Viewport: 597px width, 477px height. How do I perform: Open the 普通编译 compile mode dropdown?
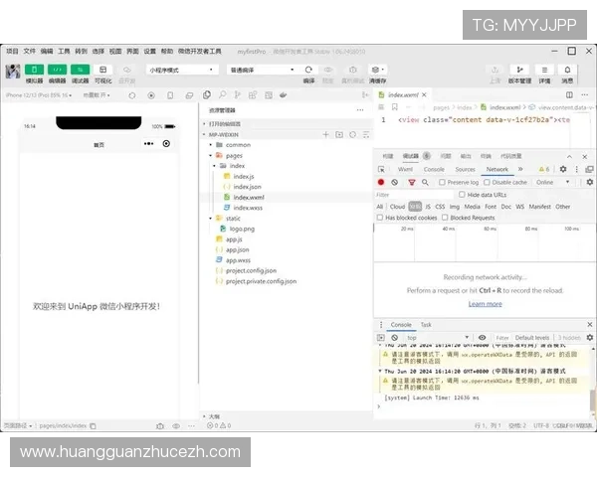click(x=263, y=70)
